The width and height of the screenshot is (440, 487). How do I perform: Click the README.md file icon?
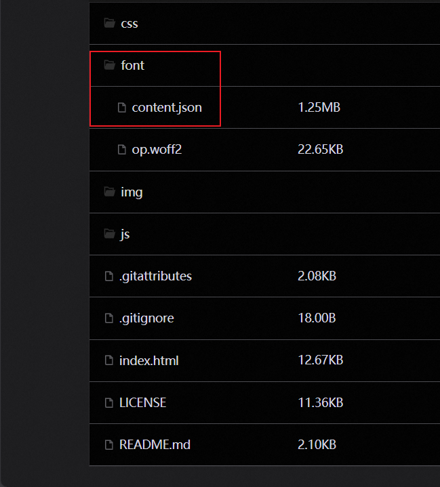[109, 444]
